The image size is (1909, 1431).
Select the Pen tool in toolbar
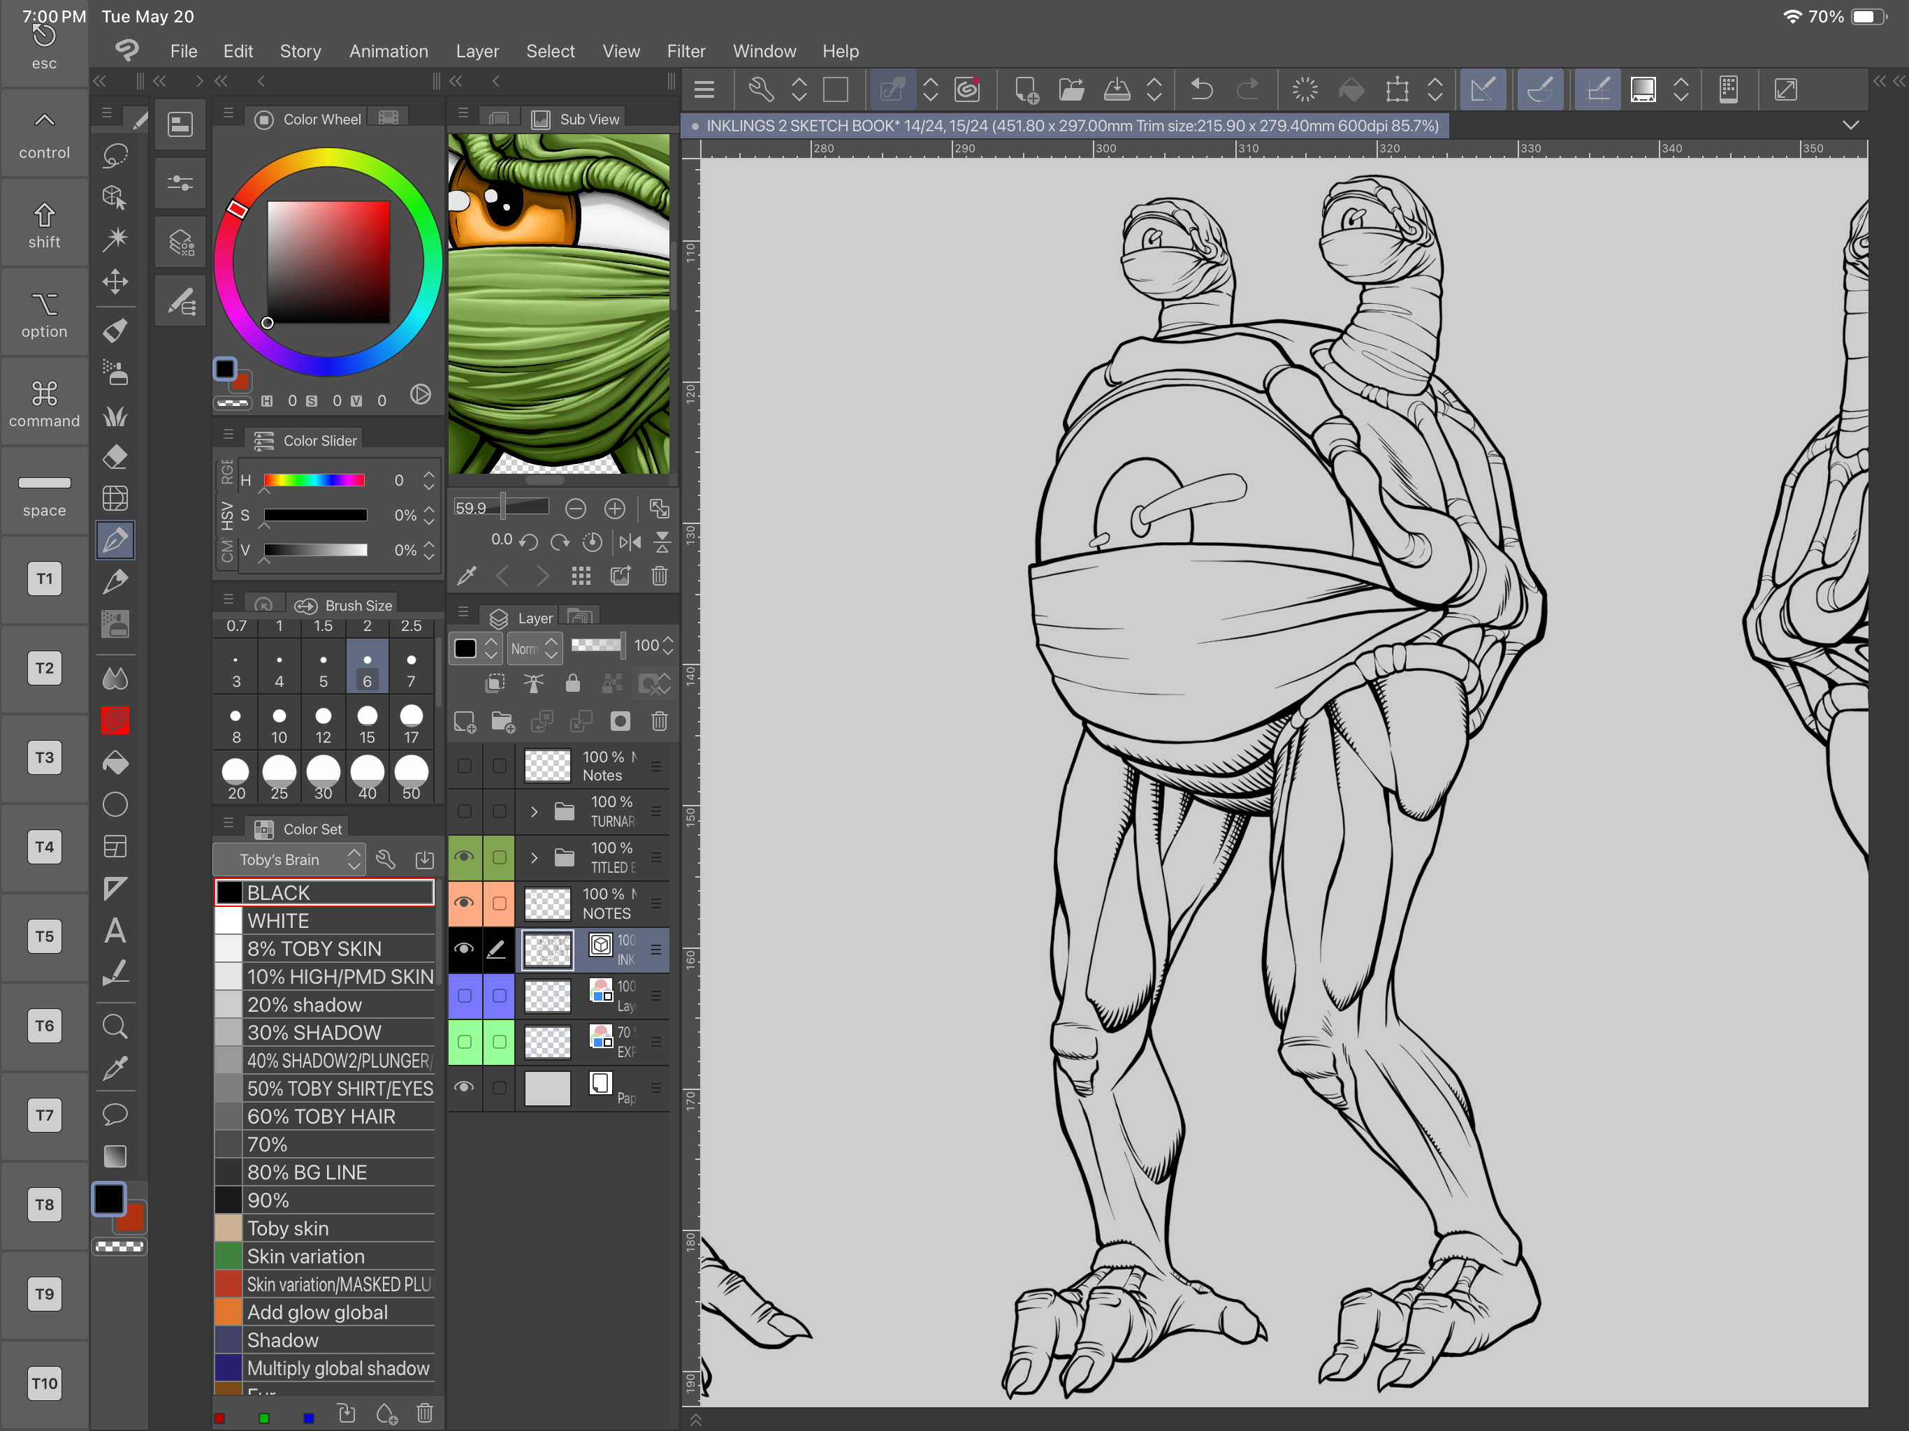[x=115, y=540]
